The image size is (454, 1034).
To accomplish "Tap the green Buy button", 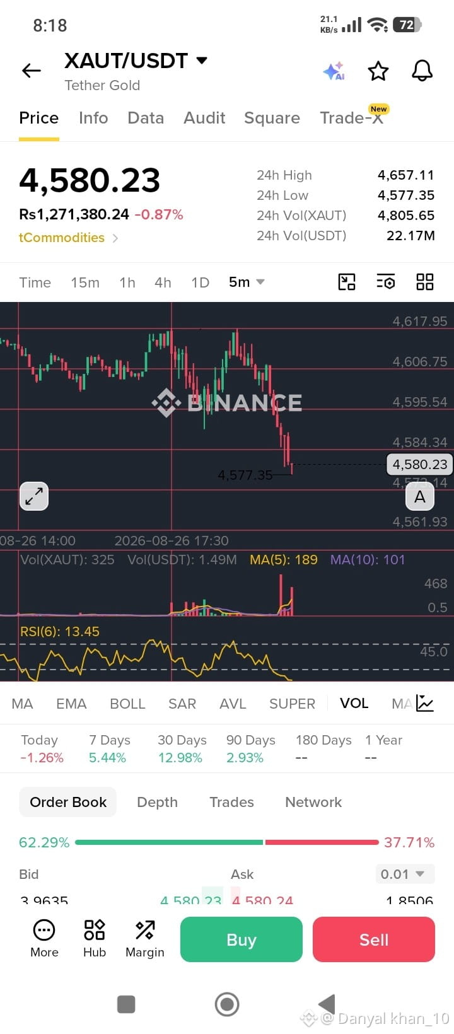I will click(x=242, y=939).
